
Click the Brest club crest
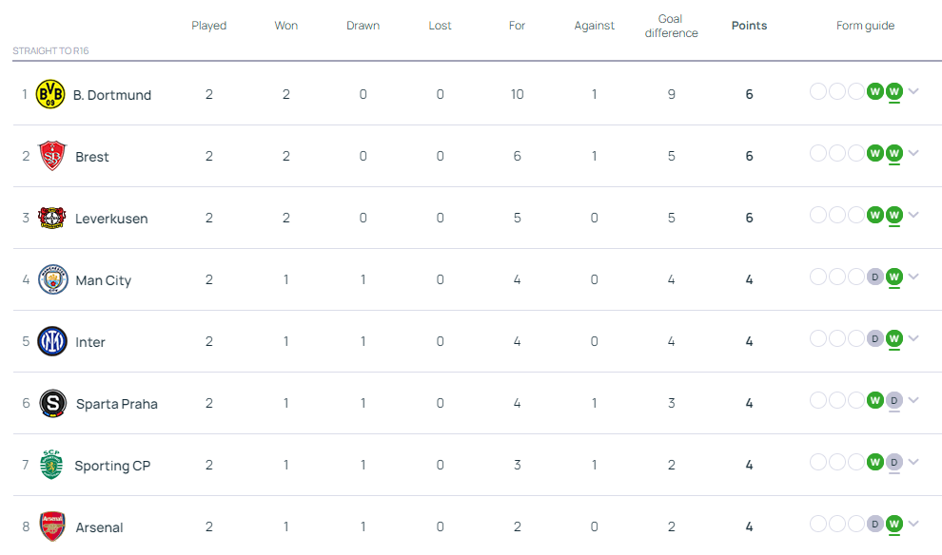coord(52,156)
